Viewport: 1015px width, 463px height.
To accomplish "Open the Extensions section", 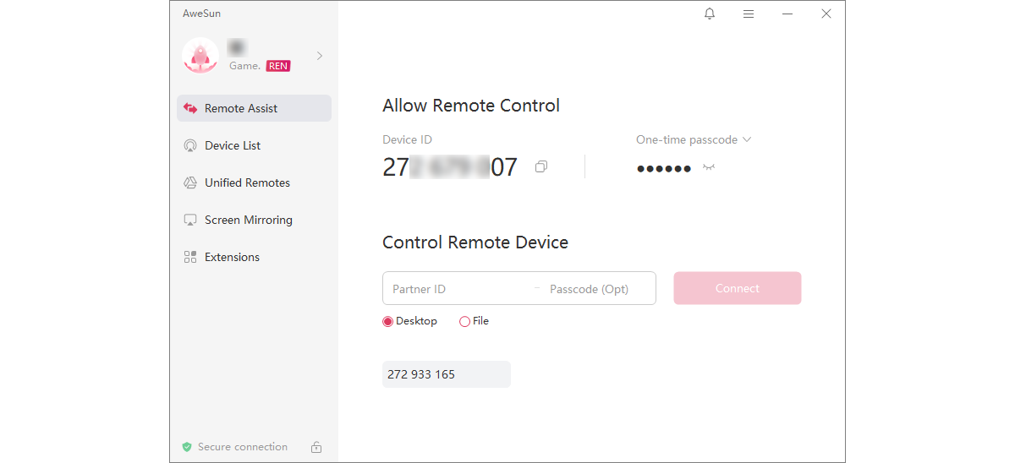I will click(232, 257).
